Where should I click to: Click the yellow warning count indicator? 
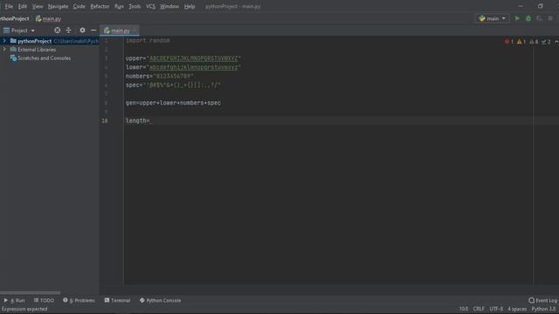click(521, 42)
